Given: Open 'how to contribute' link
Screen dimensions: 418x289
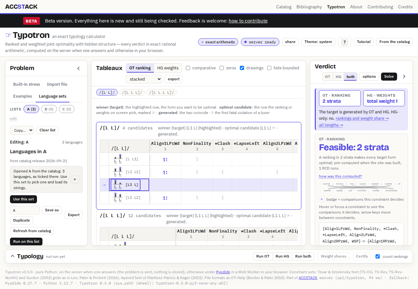Looking at the screenshot, I should coord(248,21).
